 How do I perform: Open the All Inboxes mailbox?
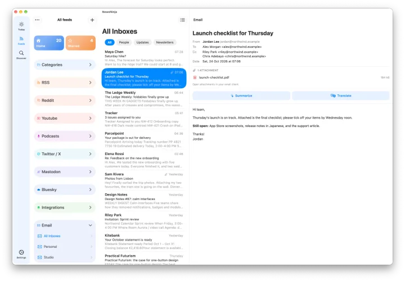(65, 236)
